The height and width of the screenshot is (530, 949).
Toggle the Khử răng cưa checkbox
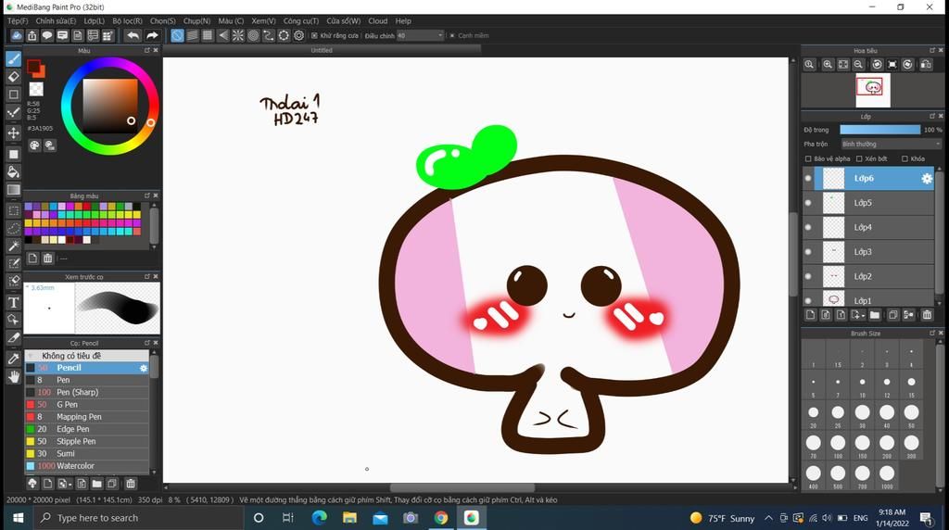[315, 36]
